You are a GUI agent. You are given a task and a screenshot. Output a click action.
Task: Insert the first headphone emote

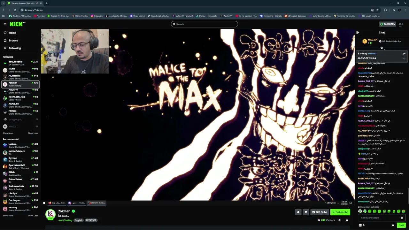click(360, 211)
